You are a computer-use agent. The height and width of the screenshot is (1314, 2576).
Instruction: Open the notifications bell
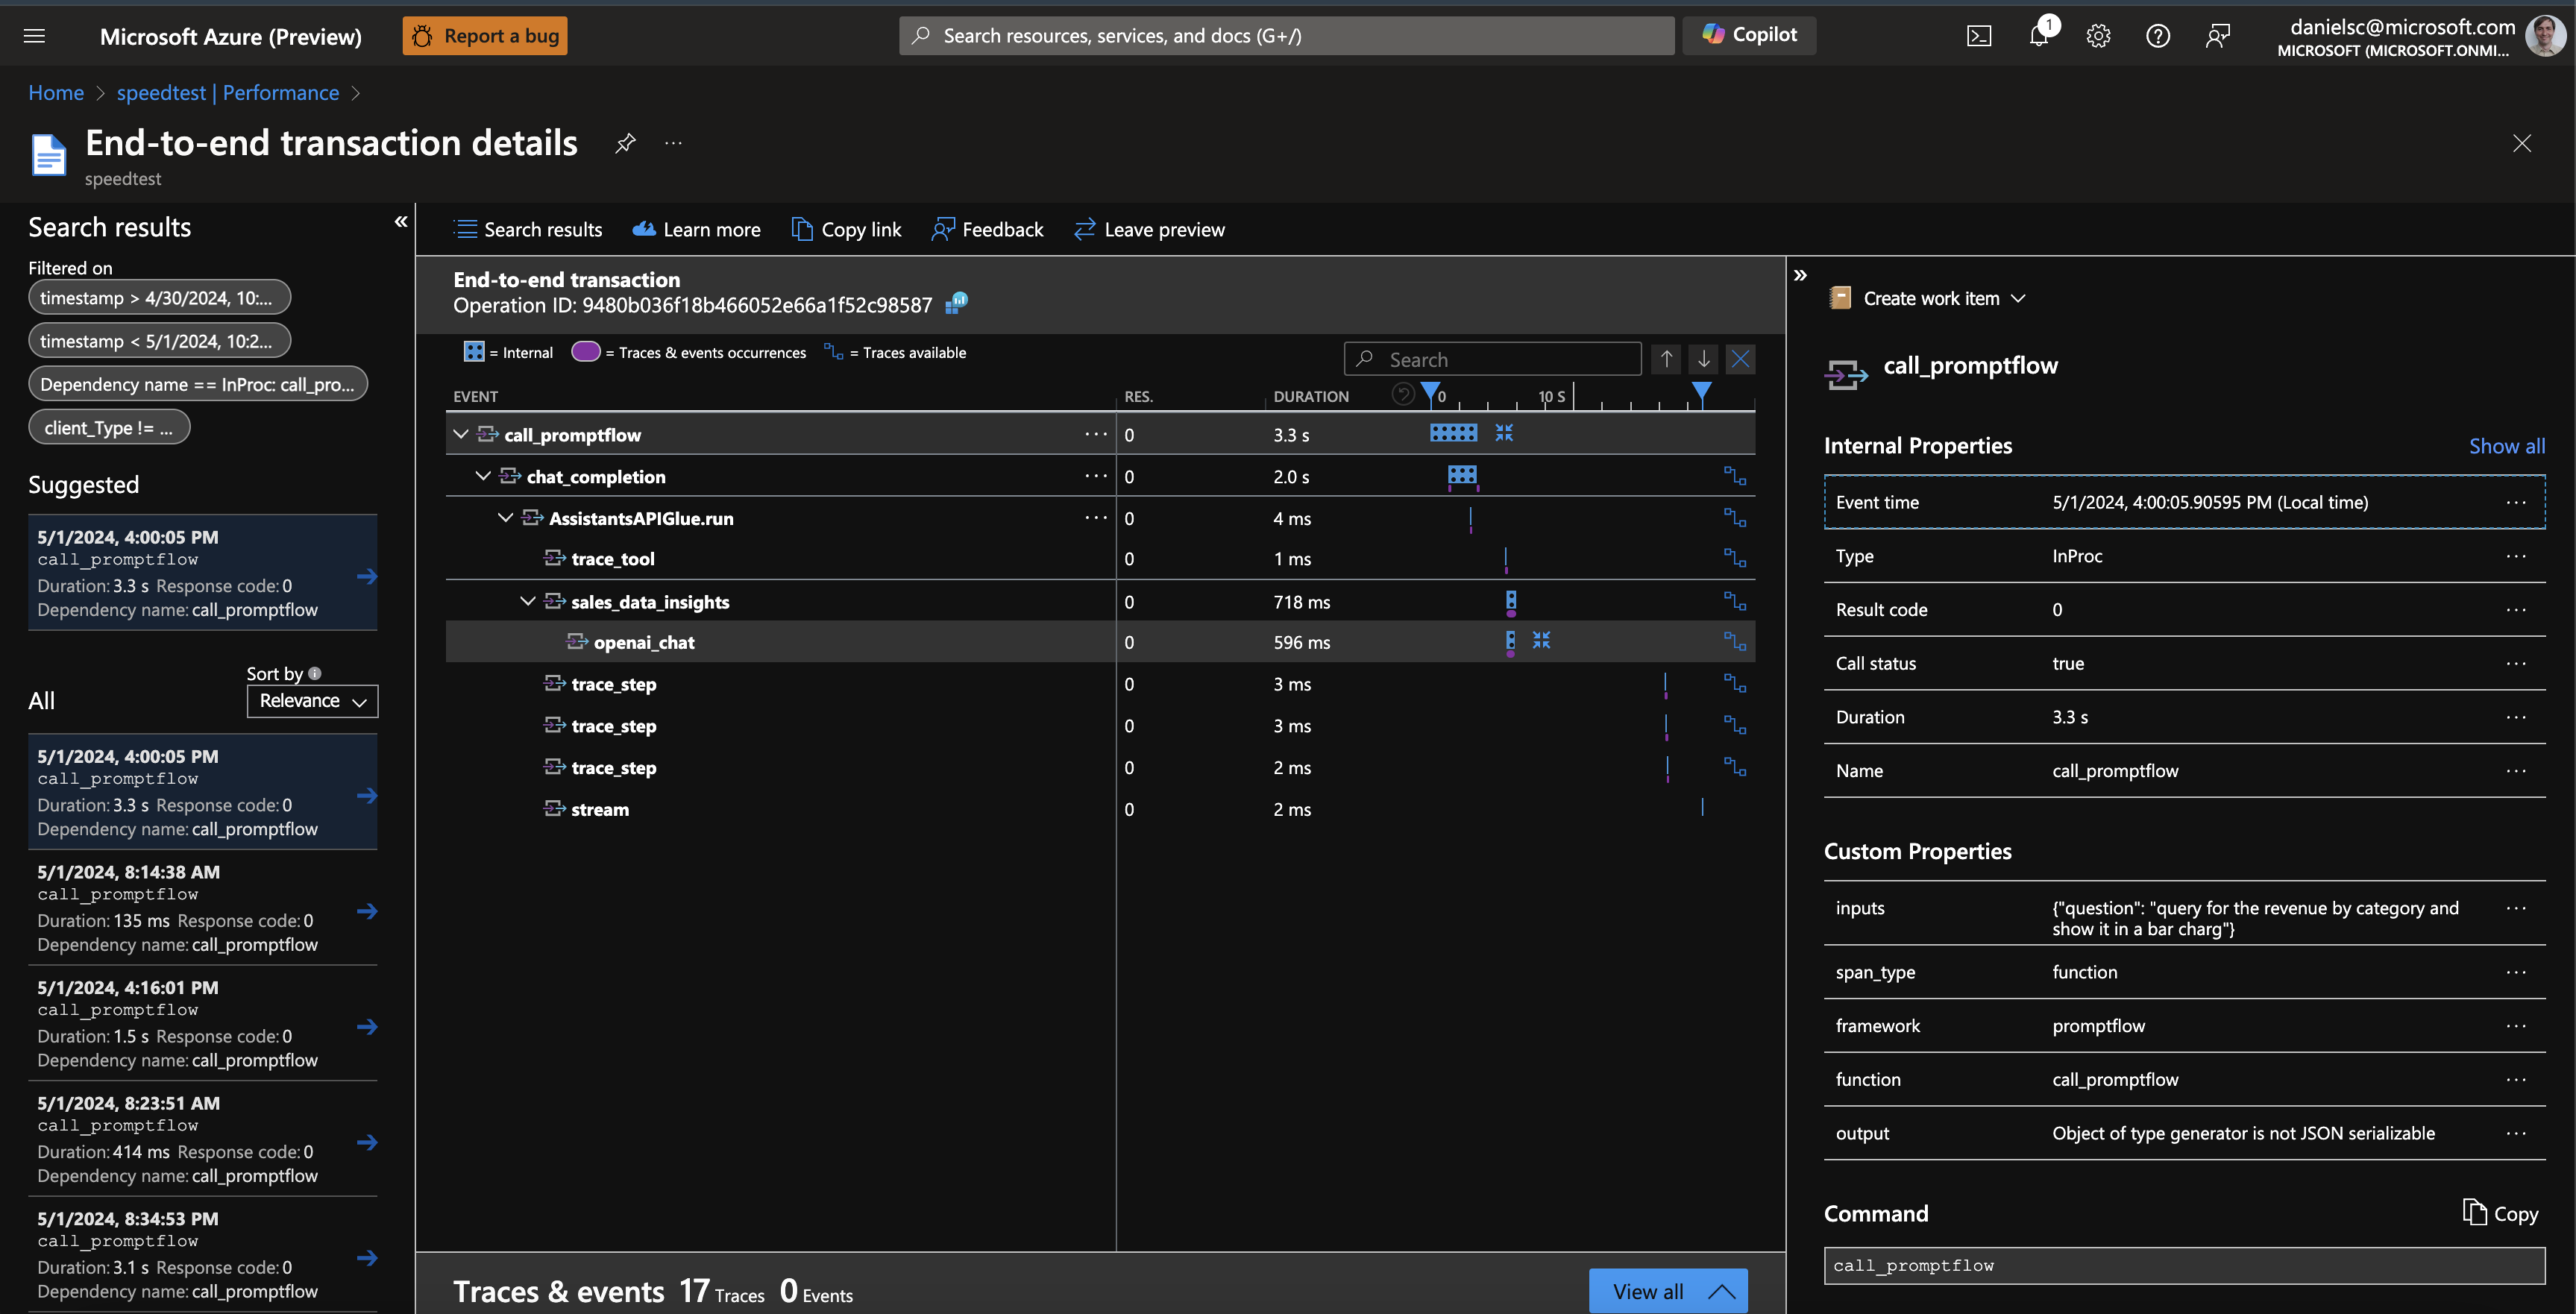2038,36
